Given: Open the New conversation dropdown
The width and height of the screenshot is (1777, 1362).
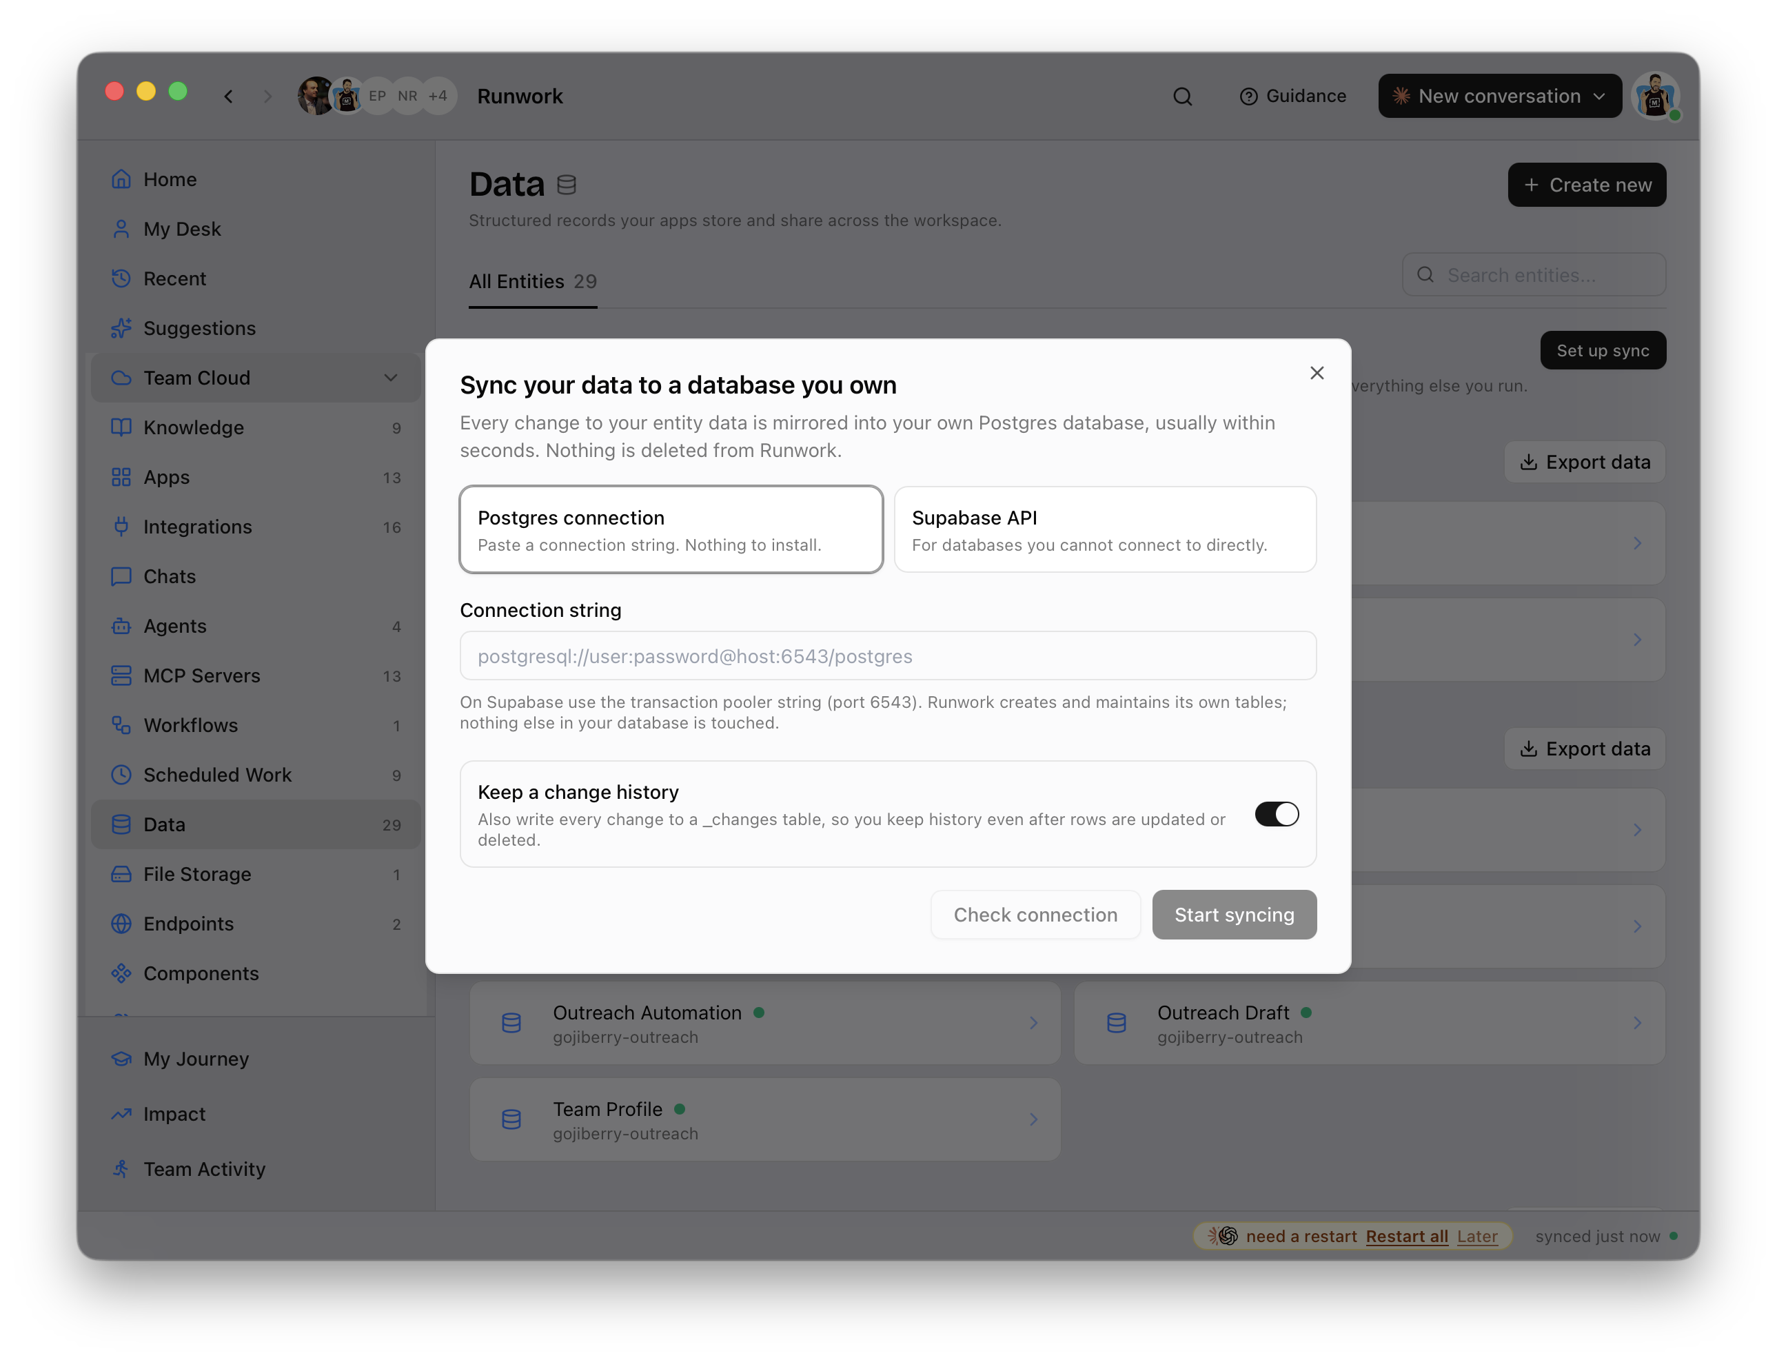Looking at the screenshot, I should pos(1499,96).
